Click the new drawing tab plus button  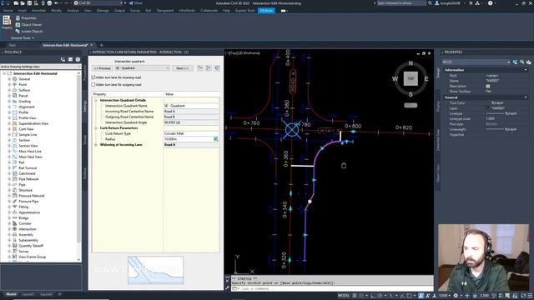pyautogui.click(x=101, y=45)
